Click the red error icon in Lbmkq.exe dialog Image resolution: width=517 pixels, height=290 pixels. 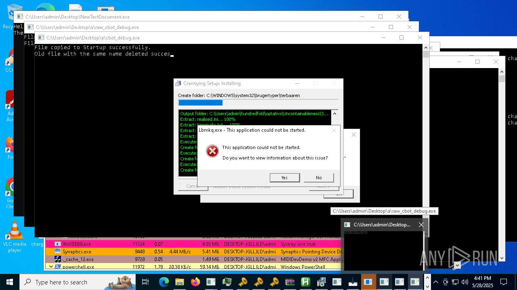coord(212,151)
